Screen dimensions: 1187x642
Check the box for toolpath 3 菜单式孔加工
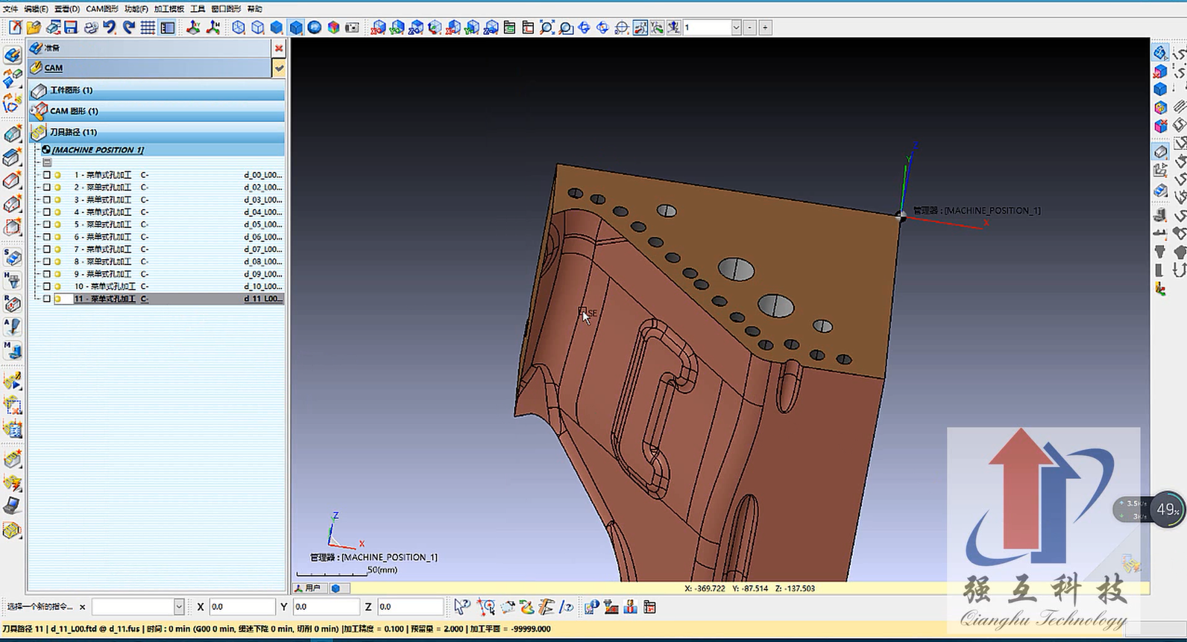47,200
